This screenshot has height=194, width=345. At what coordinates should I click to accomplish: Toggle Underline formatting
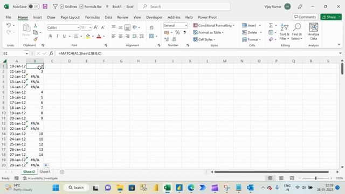(64, 36)
